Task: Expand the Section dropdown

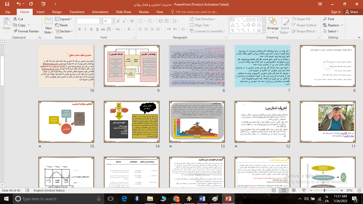Action: (x=64, y=31)
